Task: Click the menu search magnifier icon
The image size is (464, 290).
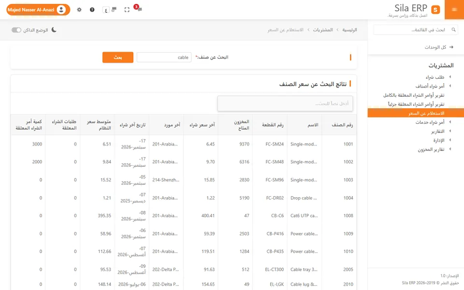Action: pyautogui.click(x=453, y=29)
